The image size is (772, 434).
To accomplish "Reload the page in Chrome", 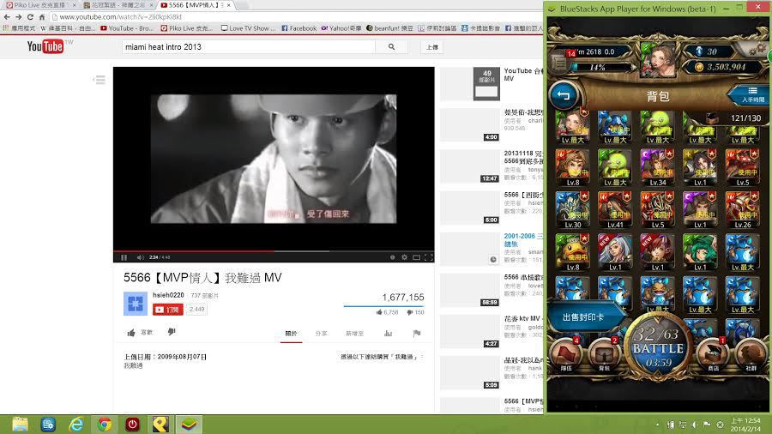I will point(30,17).
